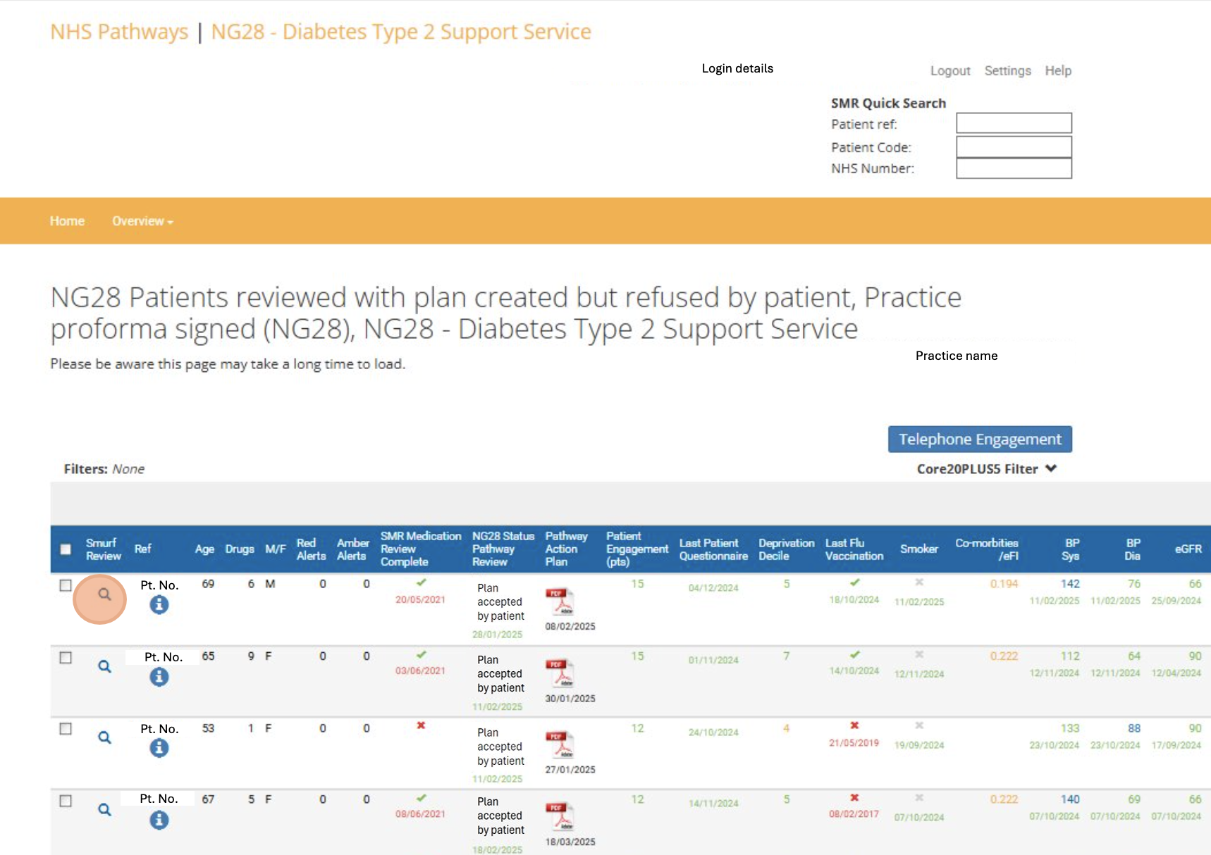Click pathway review date 28/01/2025
Screen dimensions: 1211x855
point(498,635)
